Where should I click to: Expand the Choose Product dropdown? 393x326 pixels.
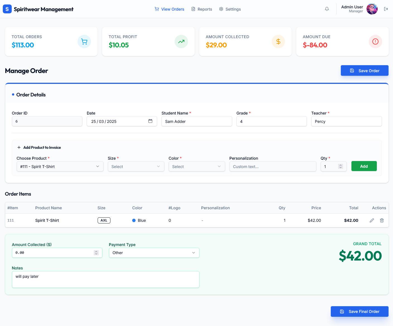point(60,166)
